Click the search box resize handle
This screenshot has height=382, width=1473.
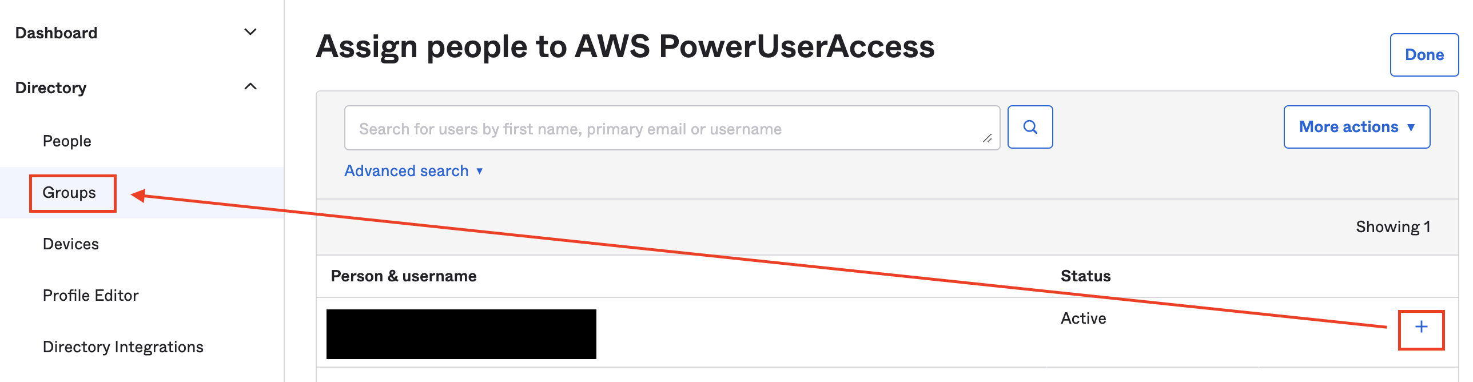click(x=987, y=138)
